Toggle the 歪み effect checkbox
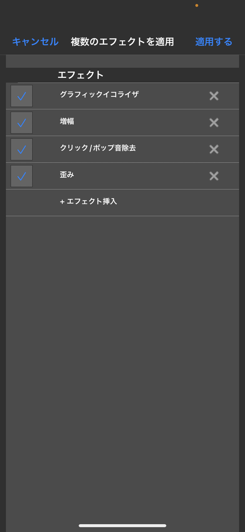This screenshot has width=245, height=532. pos(22,176)
